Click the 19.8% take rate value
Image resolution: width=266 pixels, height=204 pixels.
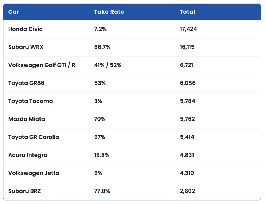coord(102,155)
